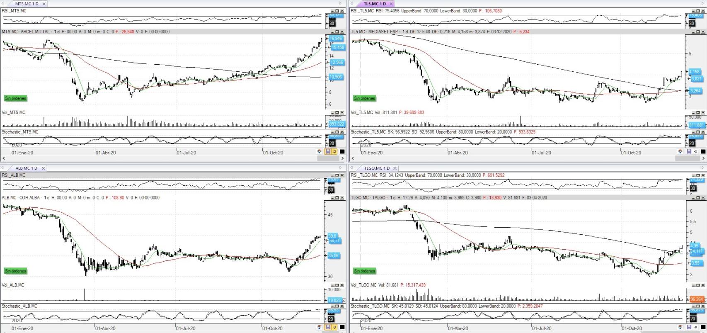The height and width of the screenshot is (333, 707).
Task: Open black color swatch in MTS.MC chart footer
Action: [342, 152]
